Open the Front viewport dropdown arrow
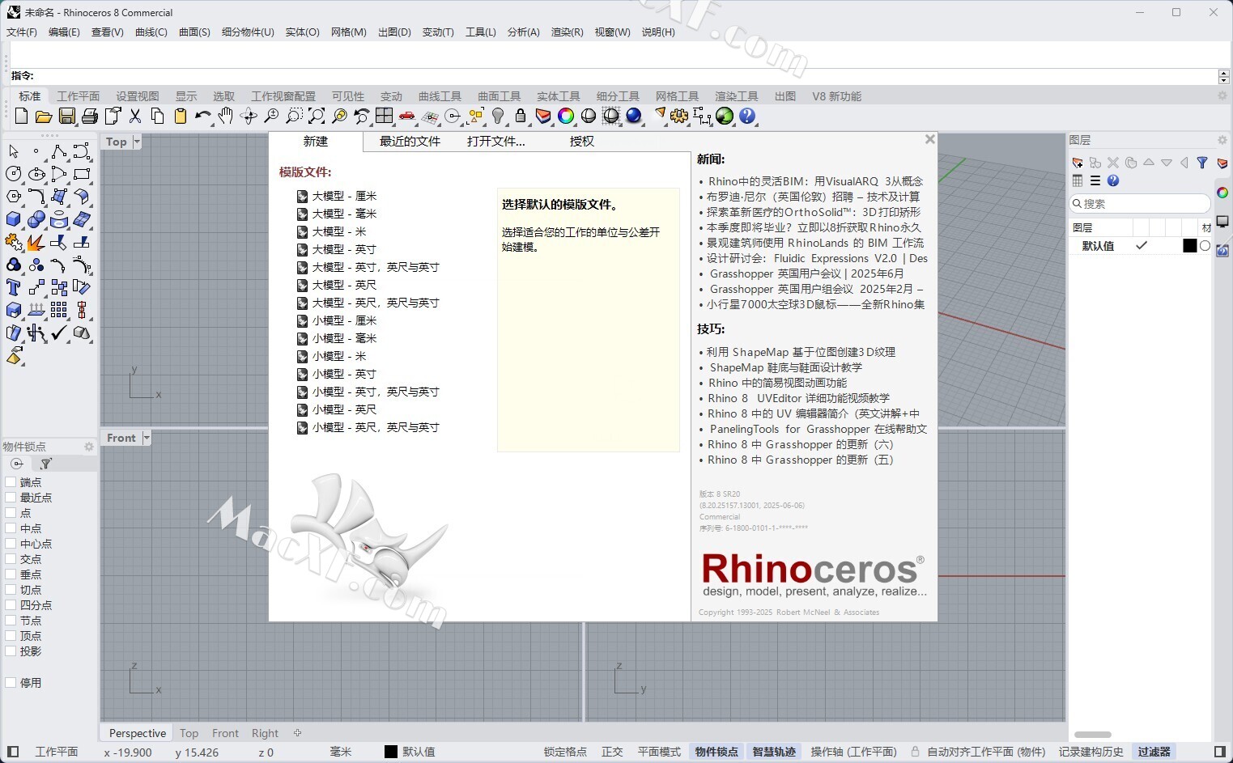 coord(147,438)
